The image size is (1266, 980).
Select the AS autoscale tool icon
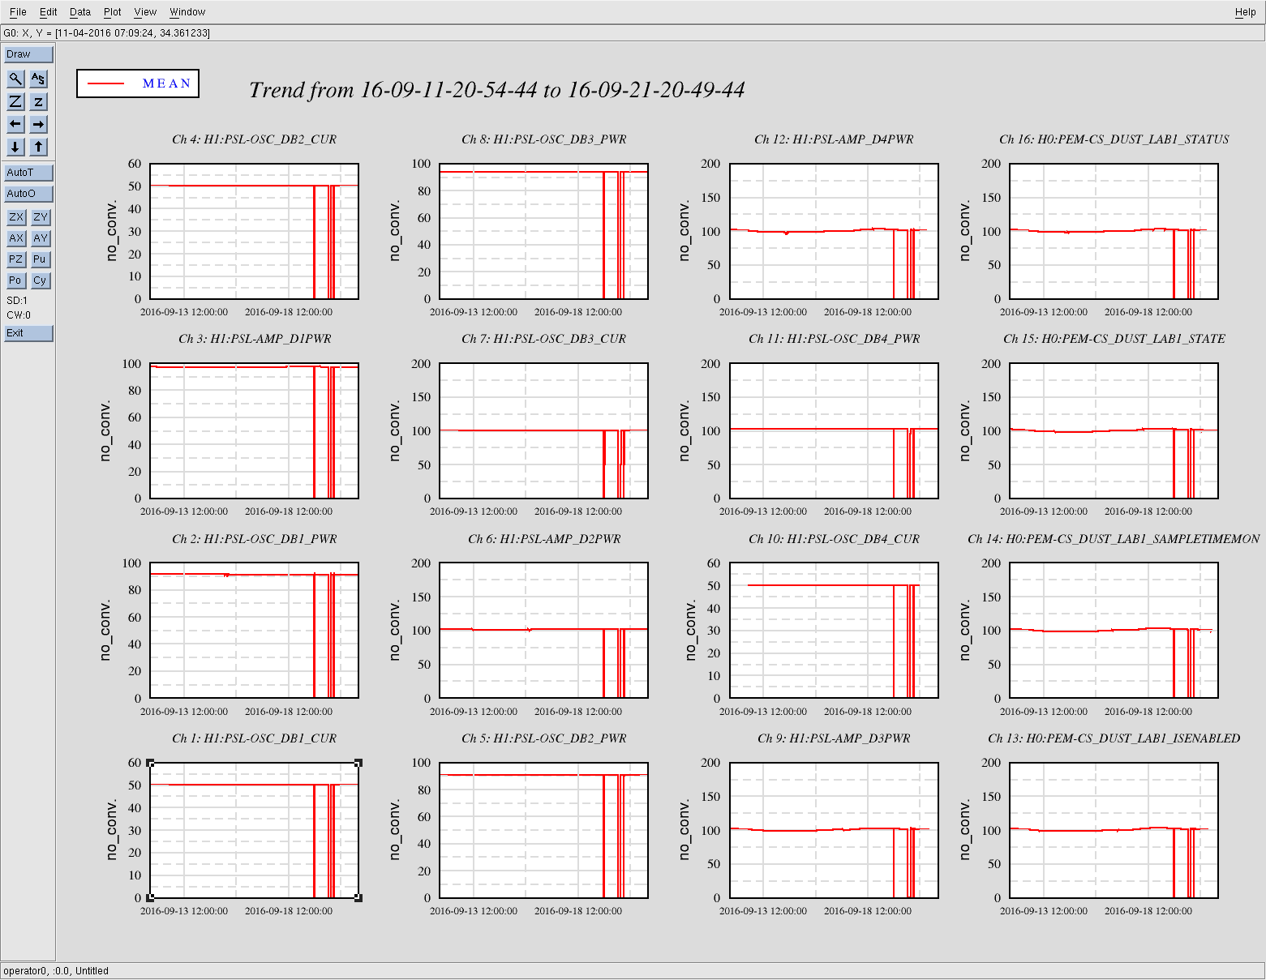38,79
